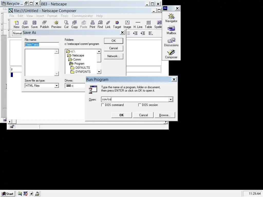The width and height of the screenshot is (263, 197).
Task: Click the folders list scroll up arrow
Action: click(99, 51)
